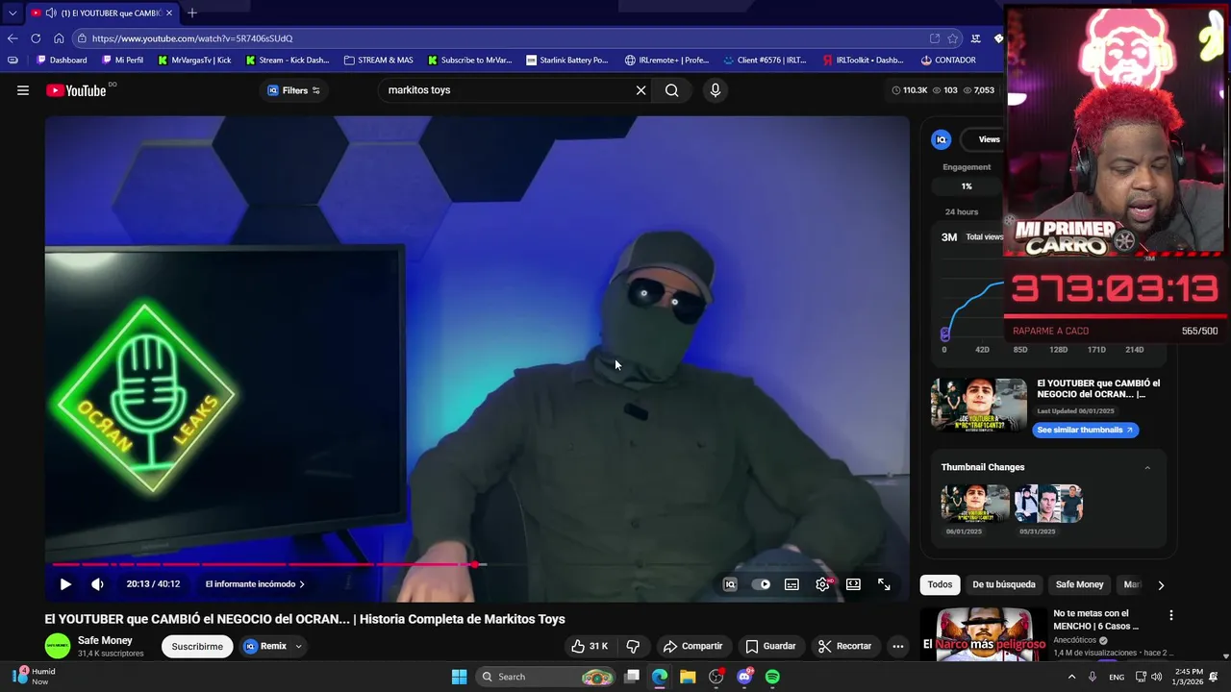Open MrVargasTv | Kick bookmark
Image resolution: width=1231 pixels, height=692 pixels.
pyautogui.click(x=194, y=60)
